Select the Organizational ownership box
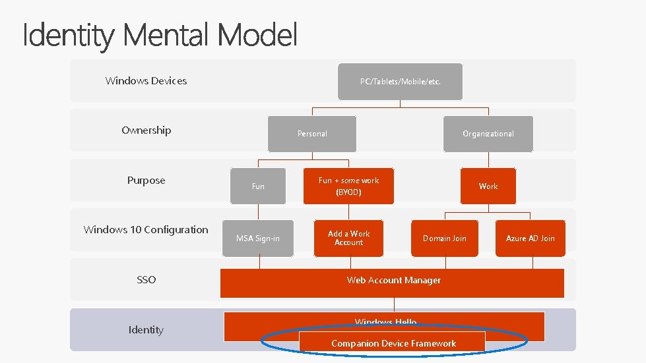 [488, 134]
